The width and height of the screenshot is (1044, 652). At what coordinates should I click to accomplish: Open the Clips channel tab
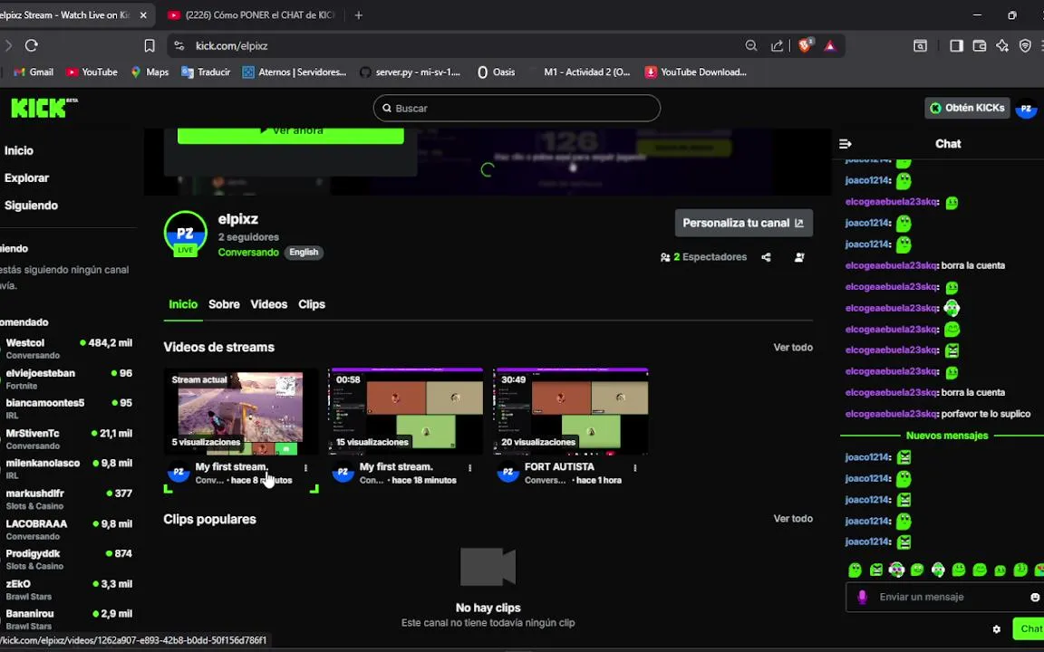[x=312, y=304]
